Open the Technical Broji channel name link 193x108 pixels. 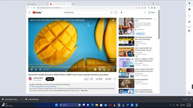pyautogui.click(x=38, y=78)
